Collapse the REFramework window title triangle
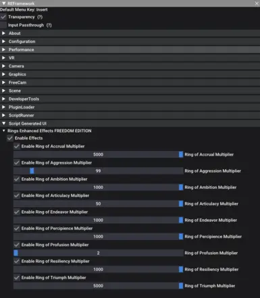This screenshot has width=260, height=298. tap(3, 3)
